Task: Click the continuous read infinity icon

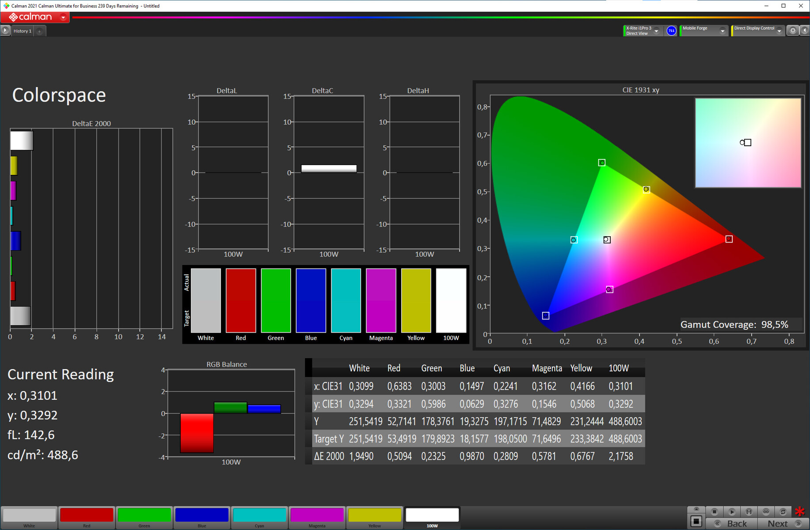Action: (766, 511)
